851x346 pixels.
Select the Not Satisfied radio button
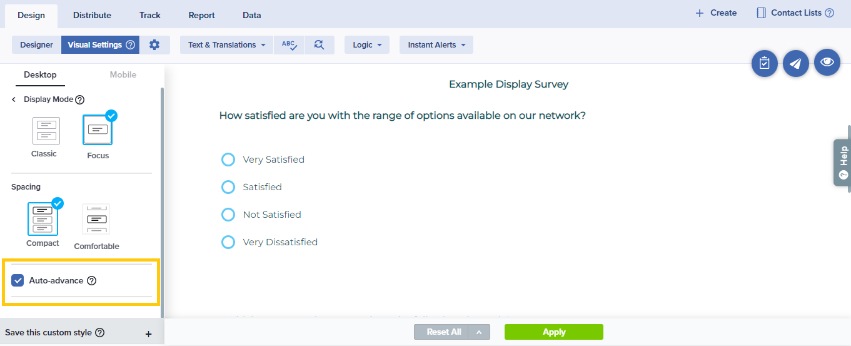228,215
